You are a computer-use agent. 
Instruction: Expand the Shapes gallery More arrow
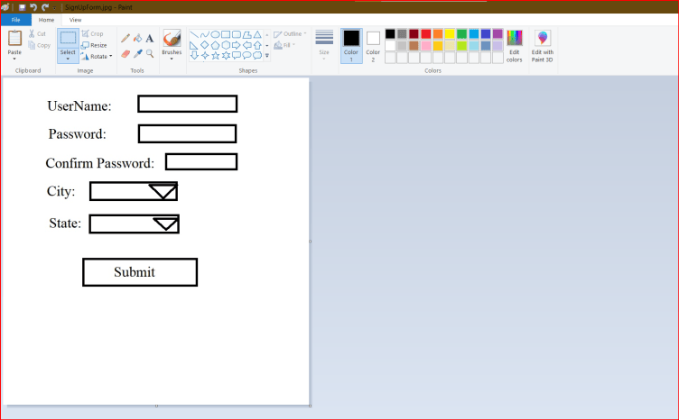pos(266,55)
